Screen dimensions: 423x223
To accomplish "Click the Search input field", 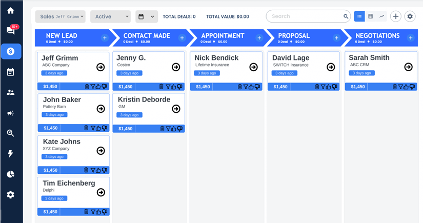I will pos(305,16).
